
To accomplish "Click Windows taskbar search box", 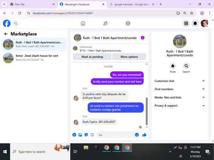I will (40, 151).
